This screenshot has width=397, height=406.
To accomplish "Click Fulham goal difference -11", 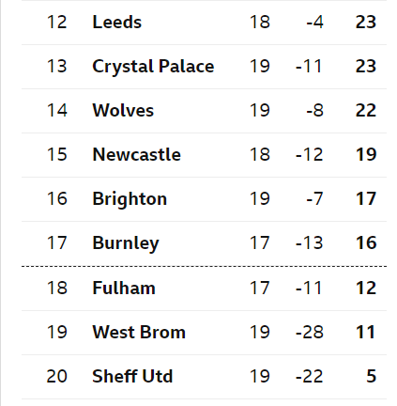I will pyautogui.click(x=309, y=289).
